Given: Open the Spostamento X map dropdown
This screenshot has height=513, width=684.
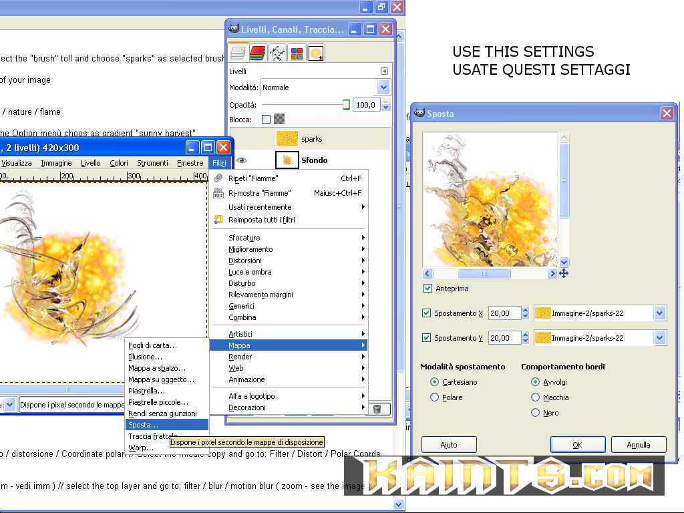Looking at the screenshot, I should tap(601, 313).
